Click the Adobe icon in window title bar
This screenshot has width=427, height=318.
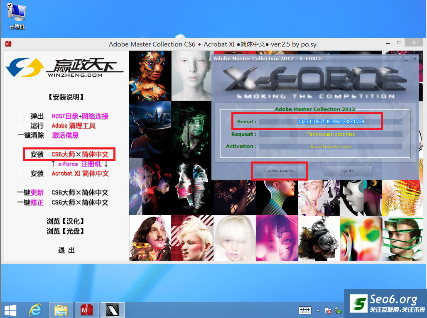click(x=8, y=44)
